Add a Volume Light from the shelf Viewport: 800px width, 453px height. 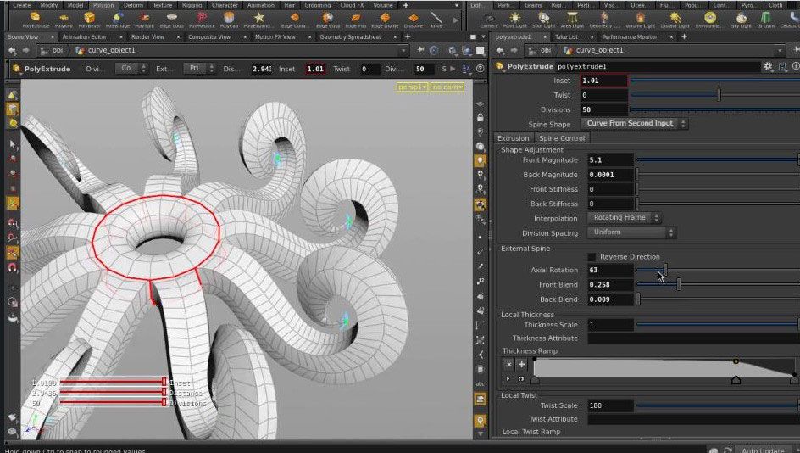pyautogui.click(x=640, y=20)
